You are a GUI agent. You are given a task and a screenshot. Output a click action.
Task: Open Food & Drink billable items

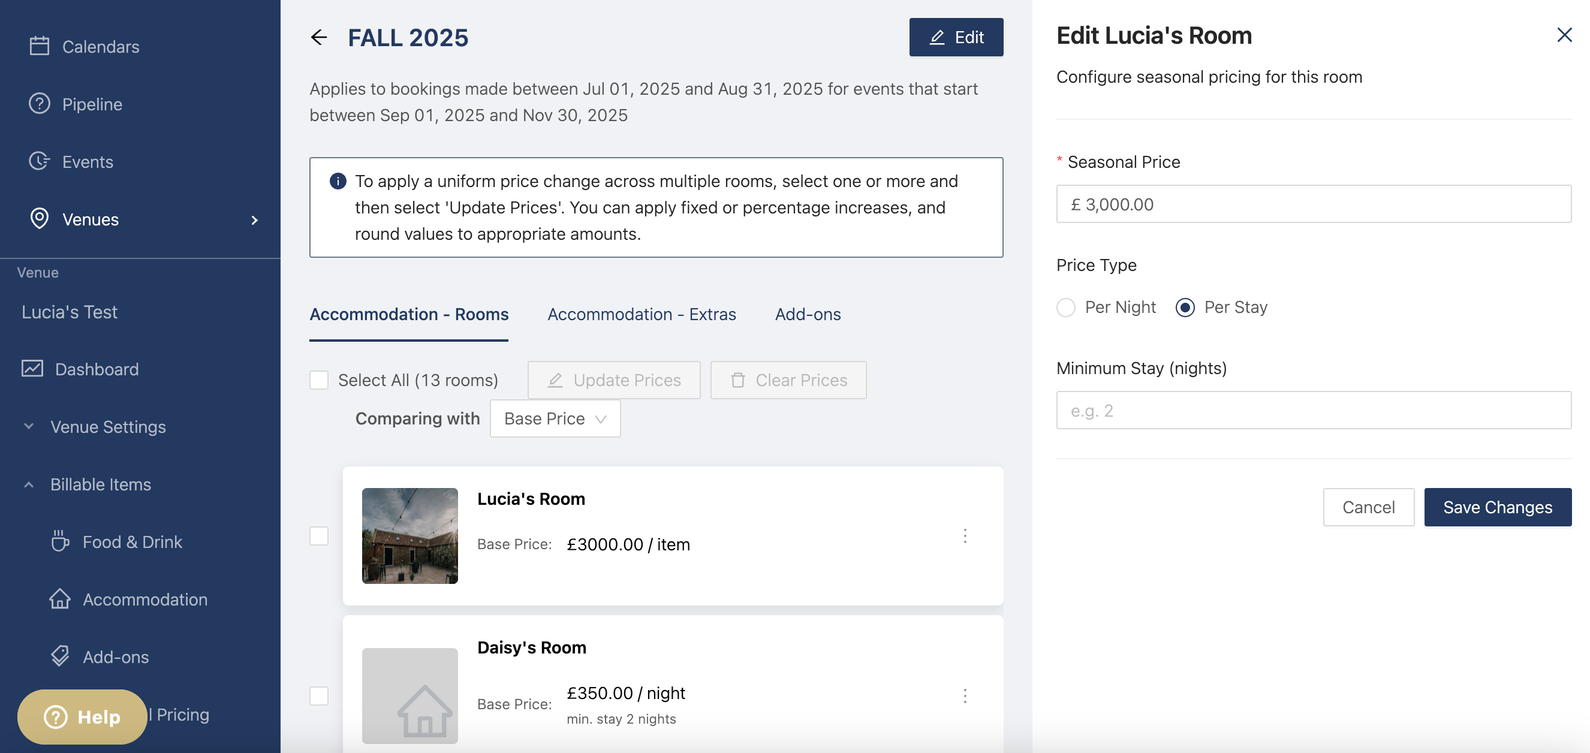132,541
